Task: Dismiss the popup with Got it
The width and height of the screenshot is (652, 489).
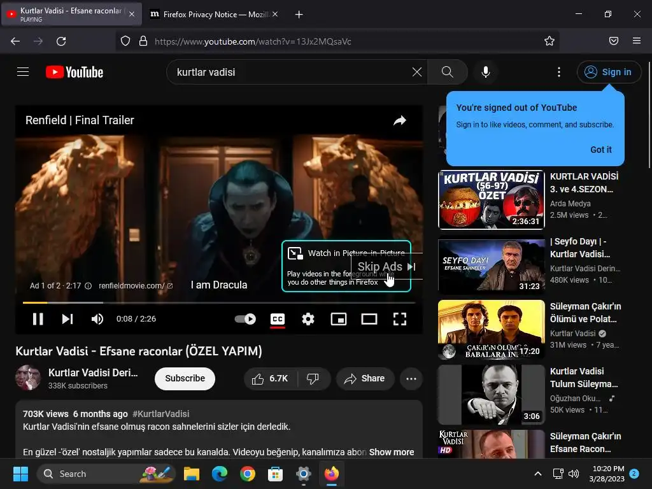Action: 601,150
